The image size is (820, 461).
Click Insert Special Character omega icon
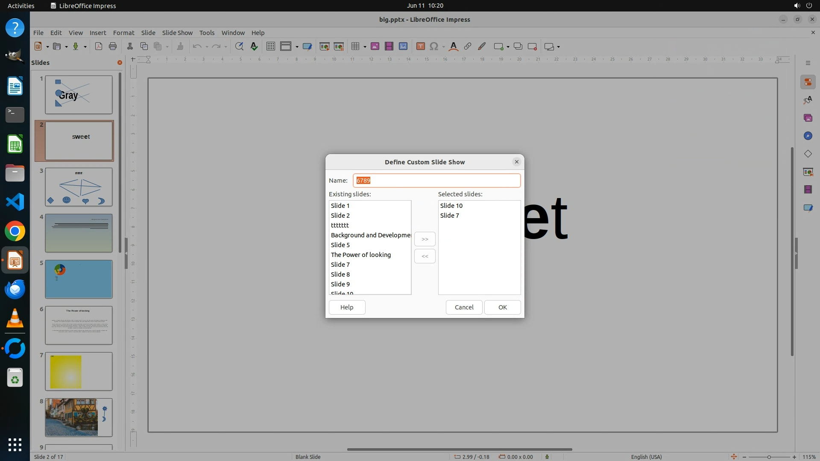point(434,47)
